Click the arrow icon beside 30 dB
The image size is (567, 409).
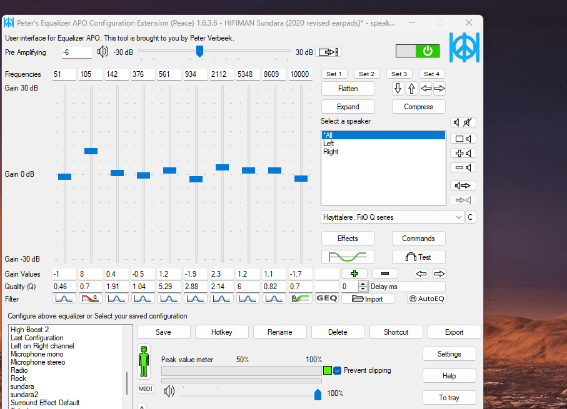point(328,52)
